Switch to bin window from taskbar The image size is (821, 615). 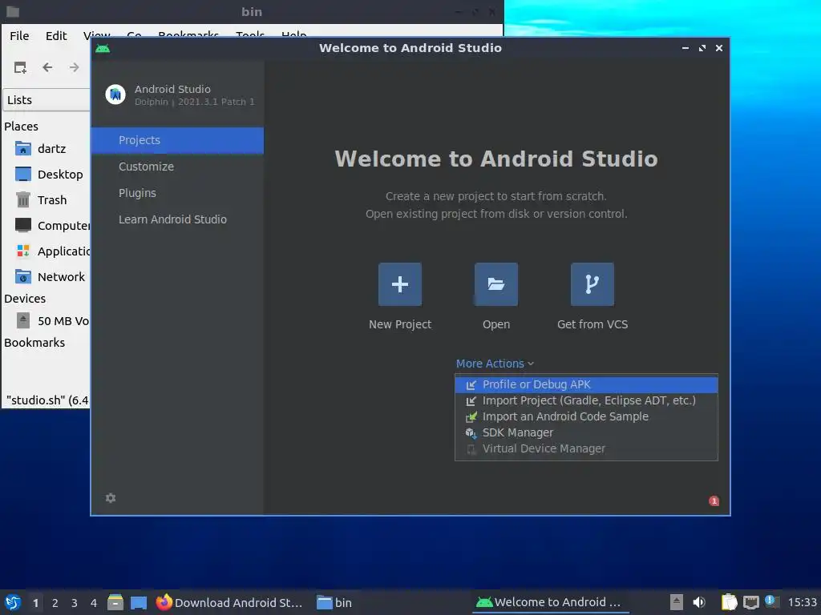[x=334, y=602]
